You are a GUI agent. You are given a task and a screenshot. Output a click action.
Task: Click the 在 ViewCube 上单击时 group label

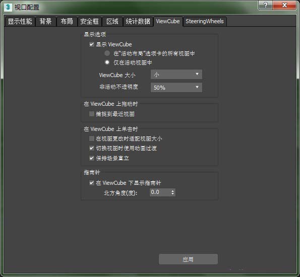pos(110,129)
